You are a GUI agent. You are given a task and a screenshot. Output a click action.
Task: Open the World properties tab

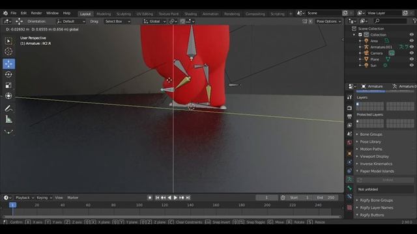point(349,143)
